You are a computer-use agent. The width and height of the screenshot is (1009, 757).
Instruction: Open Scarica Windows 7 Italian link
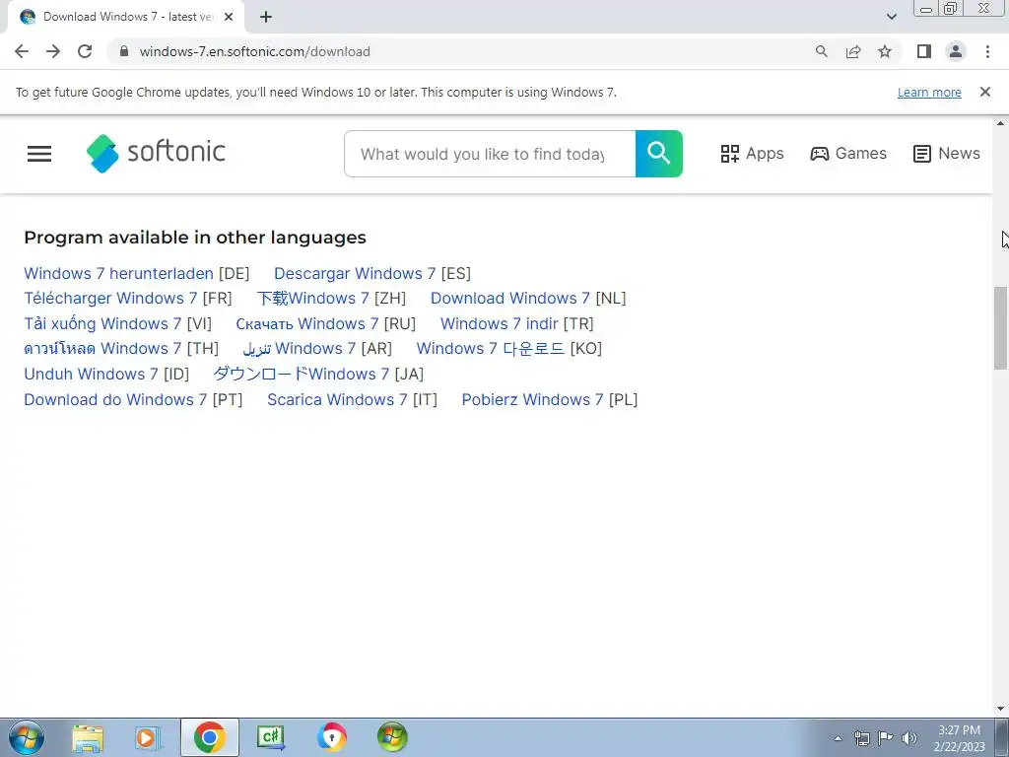click(x=337, y=399)
